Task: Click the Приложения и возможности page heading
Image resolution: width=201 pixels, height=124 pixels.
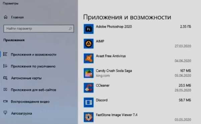Action: point(127,17)
